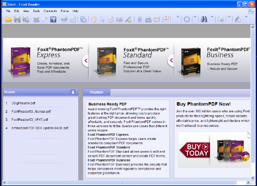Open FoxitReader53_VPAT.pdf from History

point(30,120)
